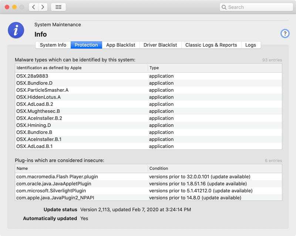Screen dimensions: 296x236
Task: Click the magnifying glass search icon
Action: point(224,7)
